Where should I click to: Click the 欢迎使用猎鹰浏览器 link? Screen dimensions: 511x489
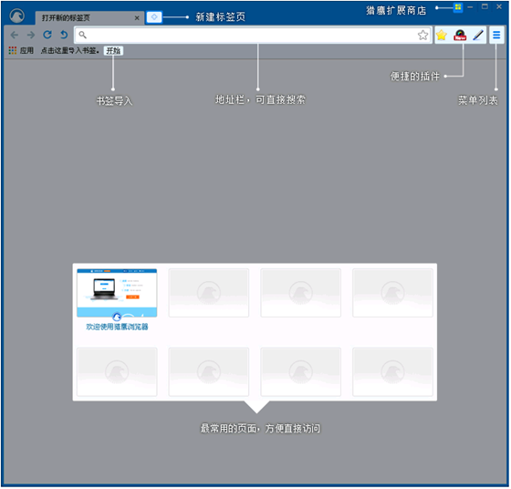(117, 327)
